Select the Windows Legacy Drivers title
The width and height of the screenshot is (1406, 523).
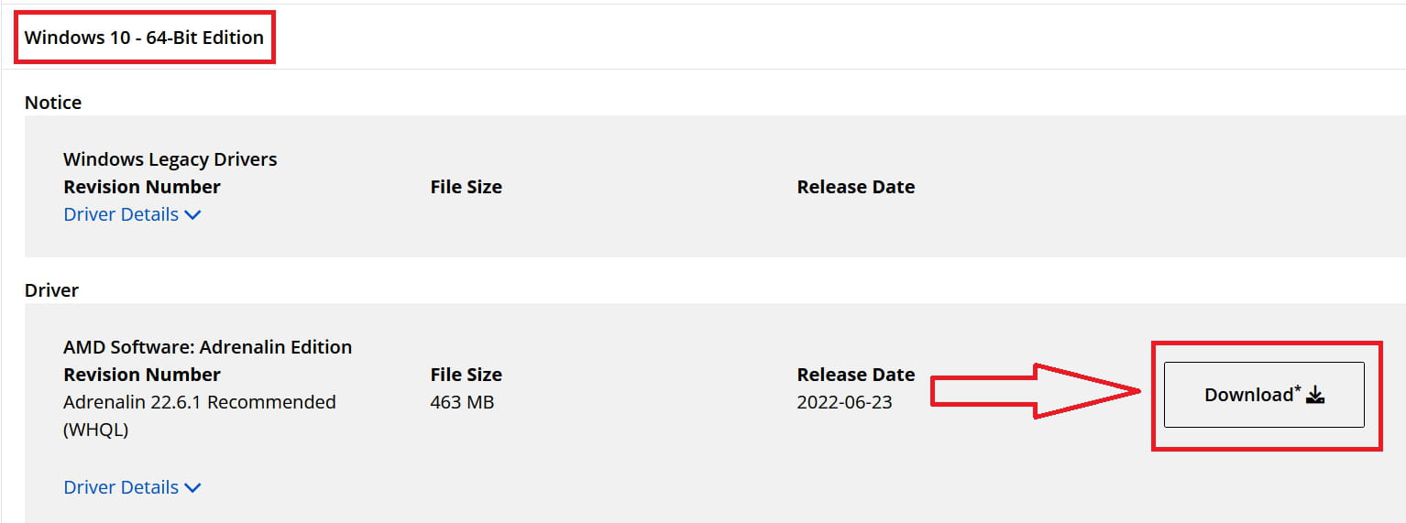170,159
